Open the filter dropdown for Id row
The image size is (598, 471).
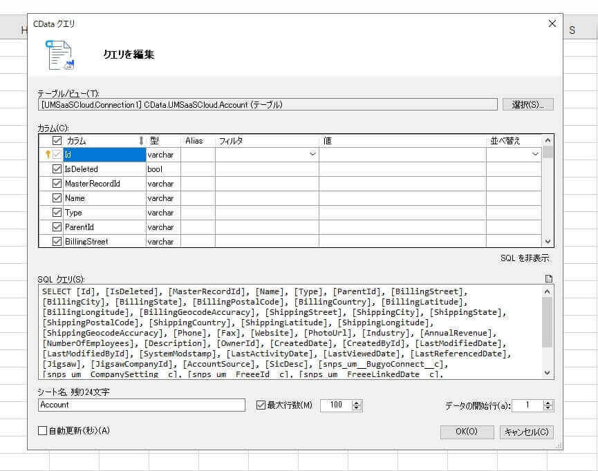point(312,154)
